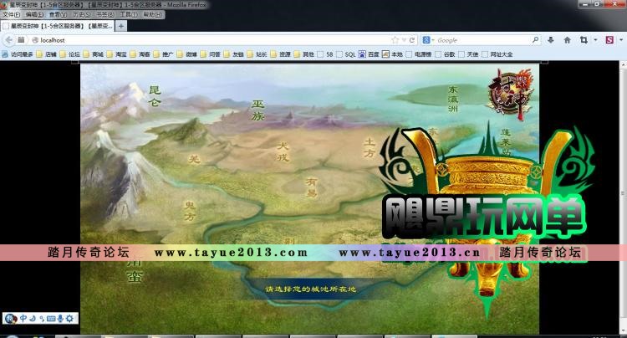This screenshot has height=338, width=627.
Task: Expand the crop tool dropdown arrow
Action: coord(595,40)
